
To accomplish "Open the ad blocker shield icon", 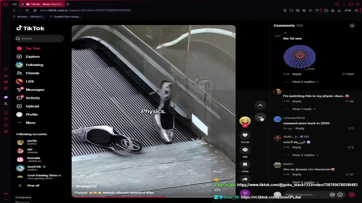I will click(298, 10).
